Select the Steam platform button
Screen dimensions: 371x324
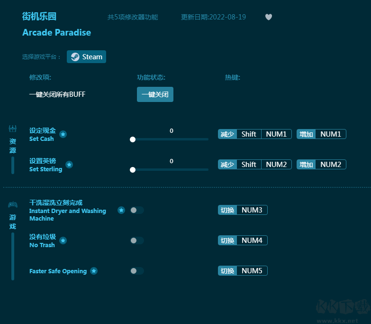coord(86,57)
